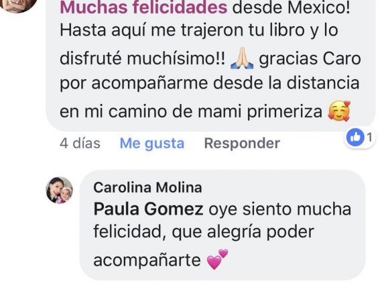This screenshot has width=382, height=283.
Task: Toggle Me gusta on the comment
Action: (x=152, y=144)
